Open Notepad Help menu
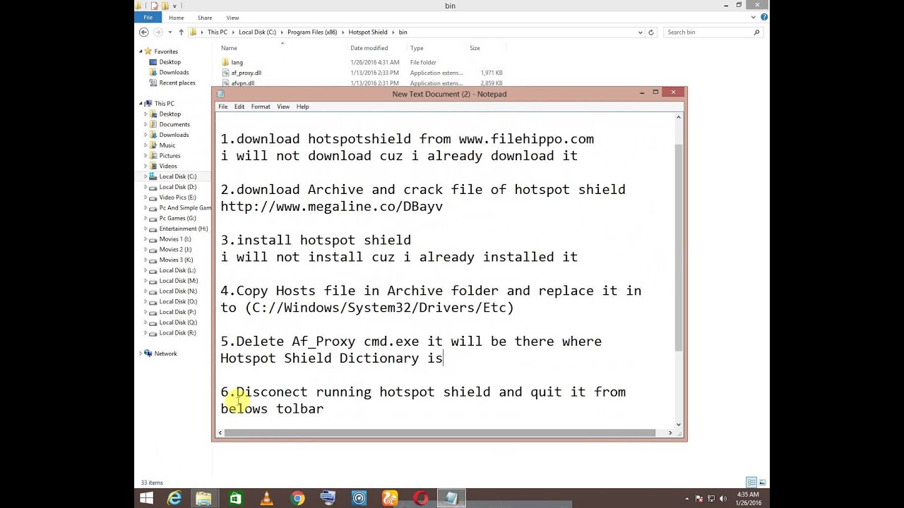This screenshot has width=904, height=508. 302,107
